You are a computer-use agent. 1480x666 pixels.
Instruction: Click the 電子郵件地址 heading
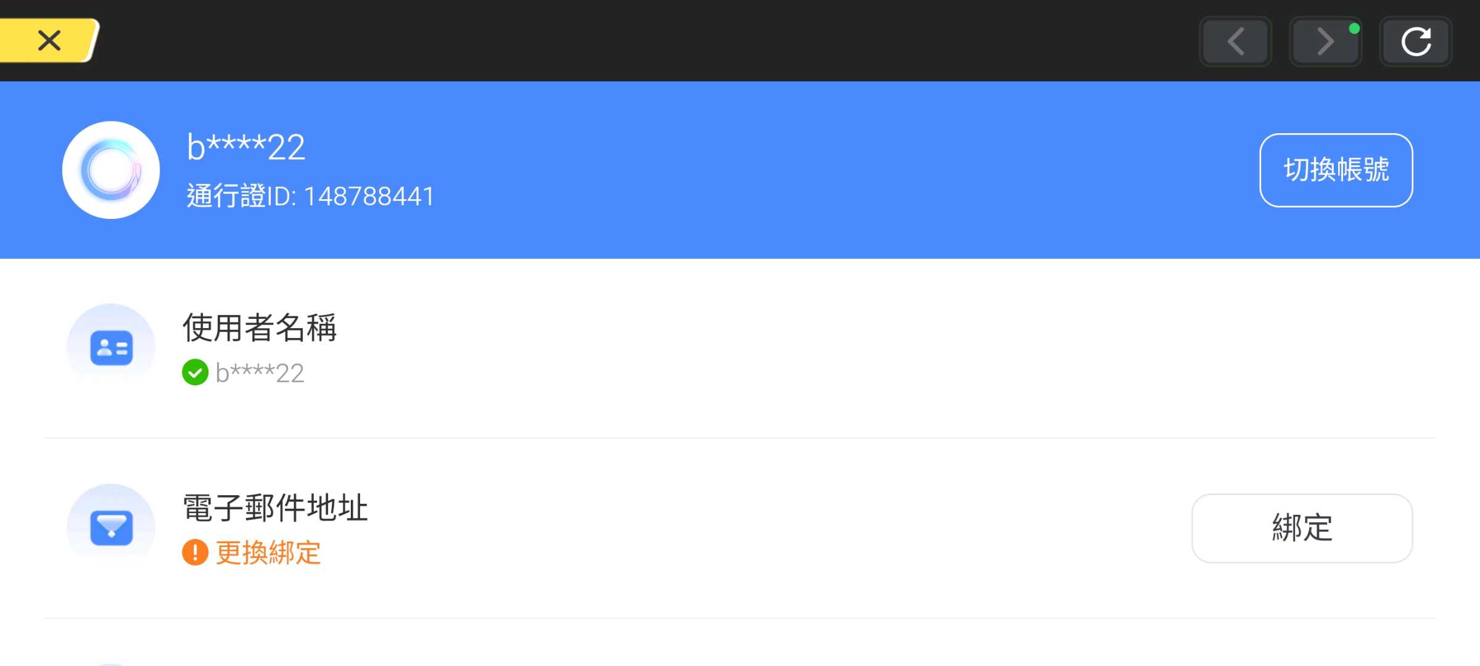point(275,508)
